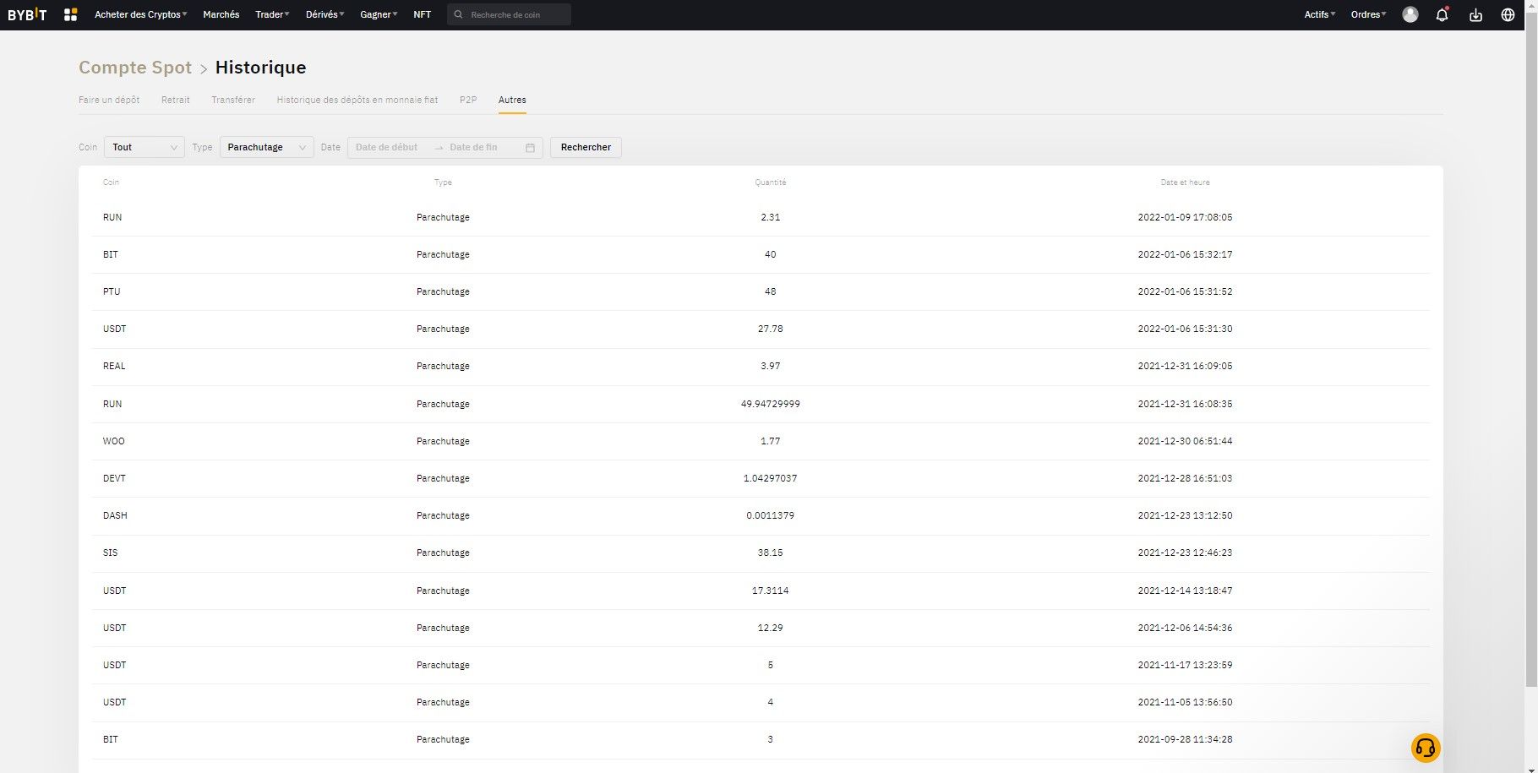Click date 2022-01-06 15:32:17
The height and width of the screenshot is (773, 1538).
(x=1185, y=254)
